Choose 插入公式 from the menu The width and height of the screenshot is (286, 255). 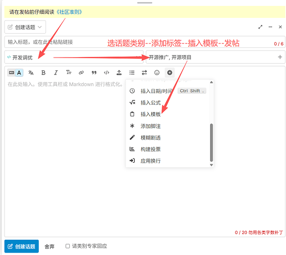168,103
